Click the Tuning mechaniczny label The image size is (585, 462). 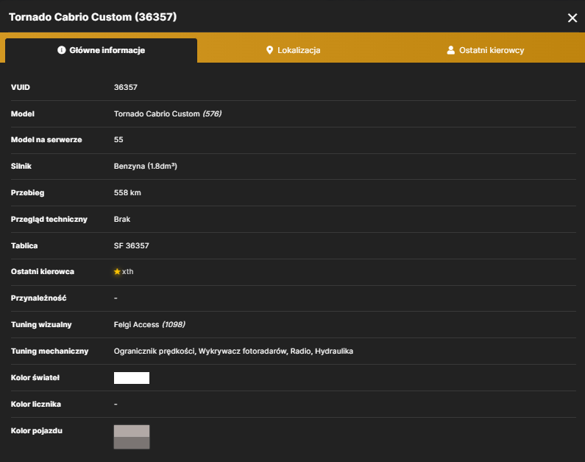(x=49, y=351)
